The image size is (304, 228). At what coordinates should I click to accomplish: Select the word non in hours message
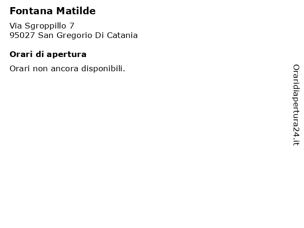coord(40,69)
